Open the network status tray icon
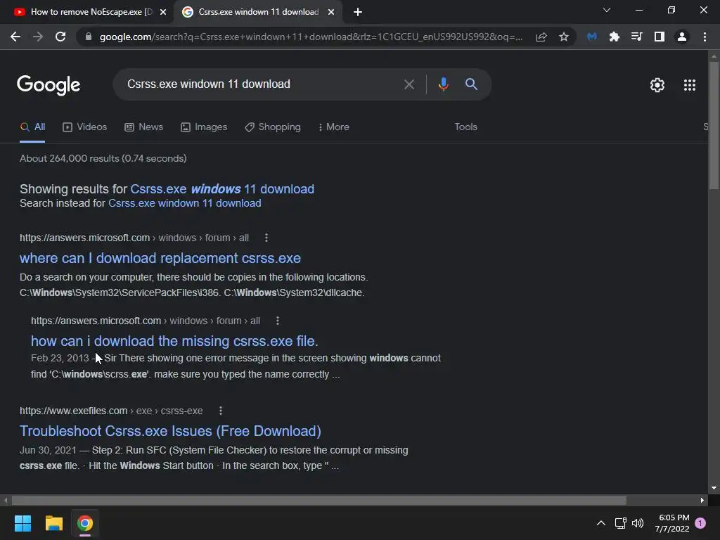Viewport: 720px width, 540px height. (620, 523)
